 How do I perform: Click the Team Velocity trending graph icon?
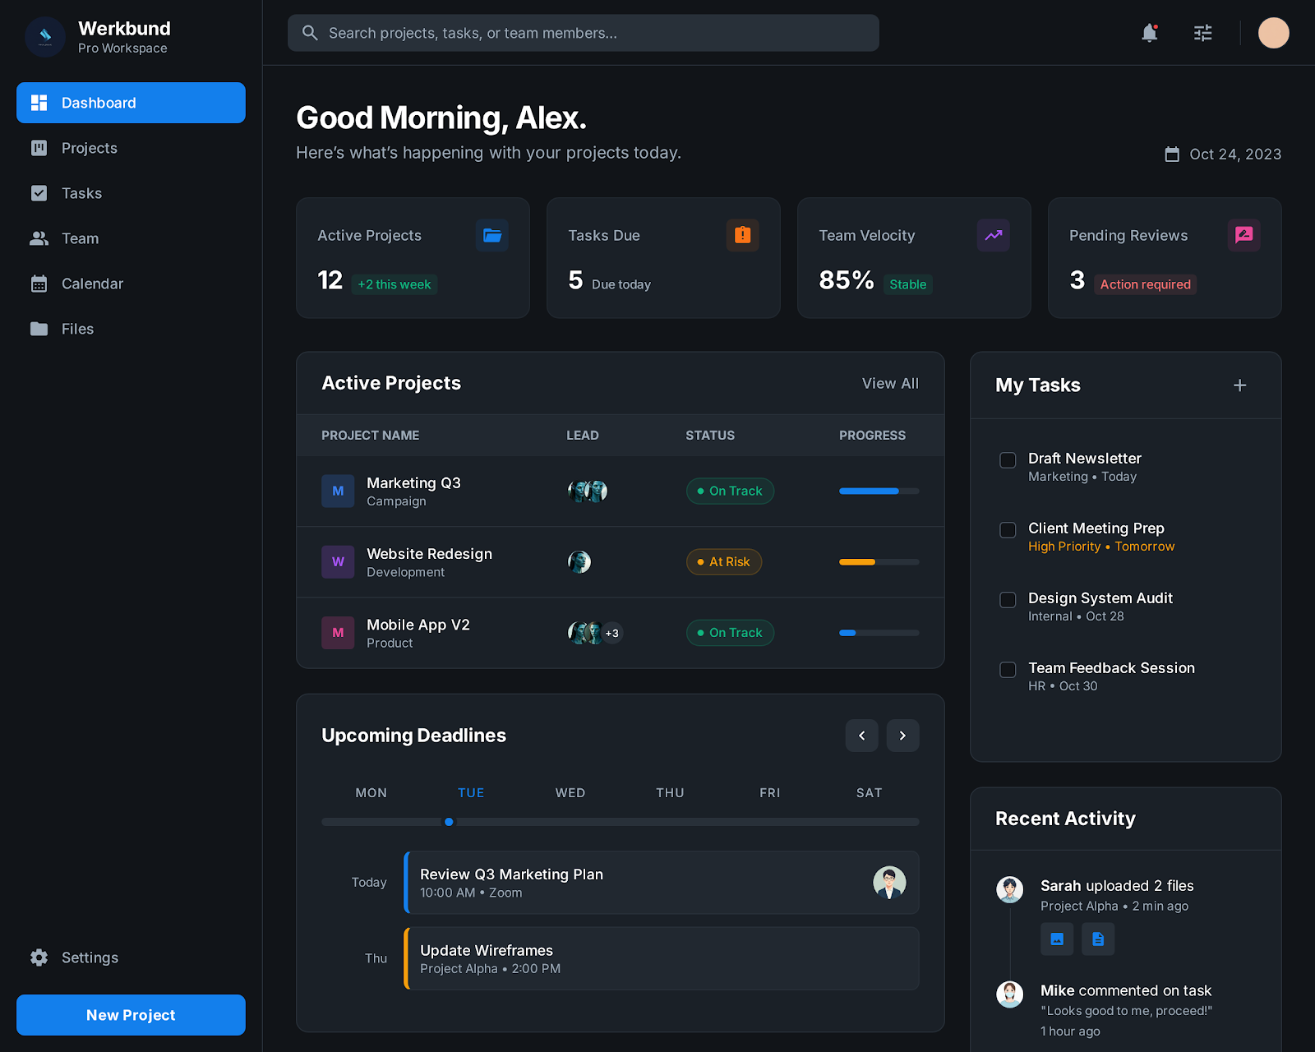[x=993, y=235]
